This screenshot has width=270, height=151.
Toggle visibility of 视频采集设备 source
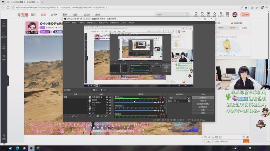[x=107, y=97]
